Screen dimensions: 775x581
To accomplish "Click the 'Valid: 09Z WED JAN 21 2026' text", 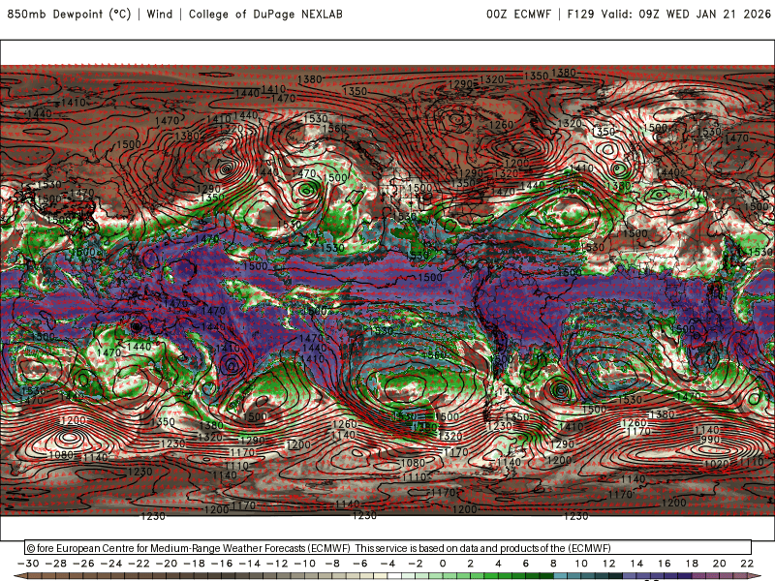I will click(686, 14).
